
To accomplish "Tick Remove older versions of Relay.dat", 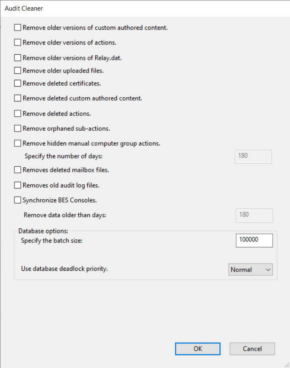I will [x=17, y=58].
